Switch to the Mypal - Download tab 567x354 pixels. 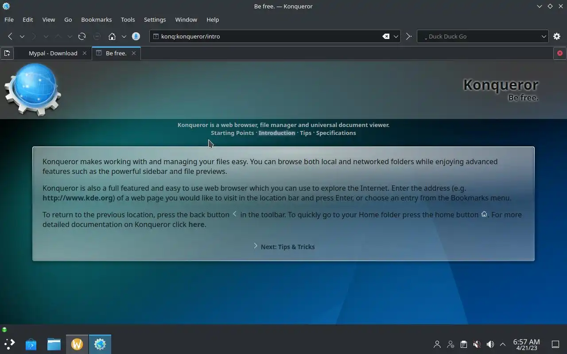coord(53,53)
